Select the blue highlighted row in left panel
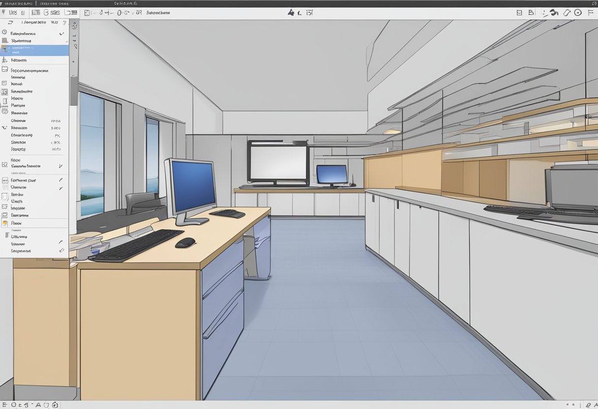Screen dimensions: 598x409 point(34,50)
